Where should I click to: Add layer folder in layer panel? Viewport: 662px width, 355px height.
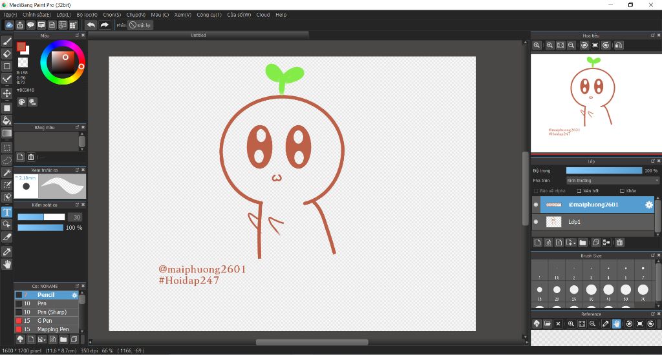[x=582, y=243]
